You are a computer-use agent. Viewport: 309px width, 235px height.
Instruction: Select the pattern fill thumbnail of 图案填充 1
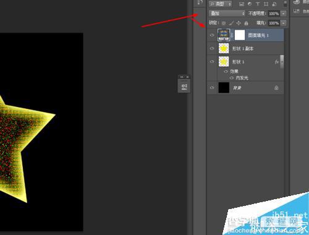[224, 35]
